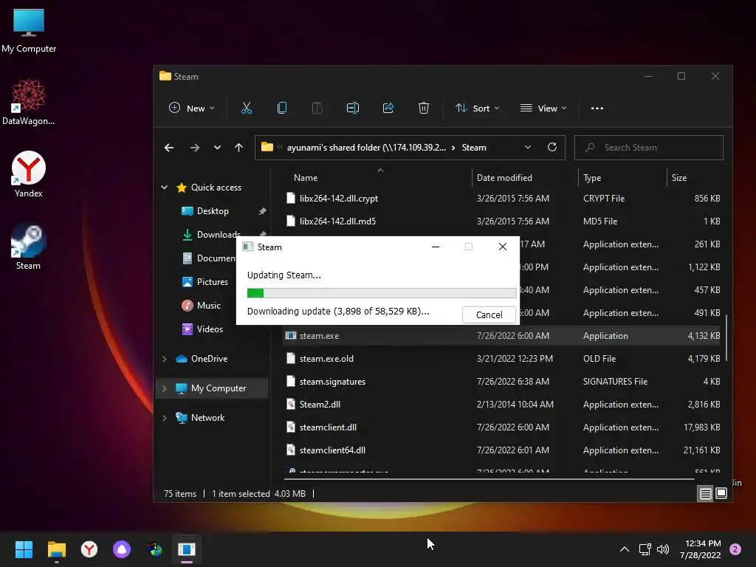The width and height of the screenshot is (756, 567).
Task: Launch Yandex from desktop shortcut
Action: [29, 174]
